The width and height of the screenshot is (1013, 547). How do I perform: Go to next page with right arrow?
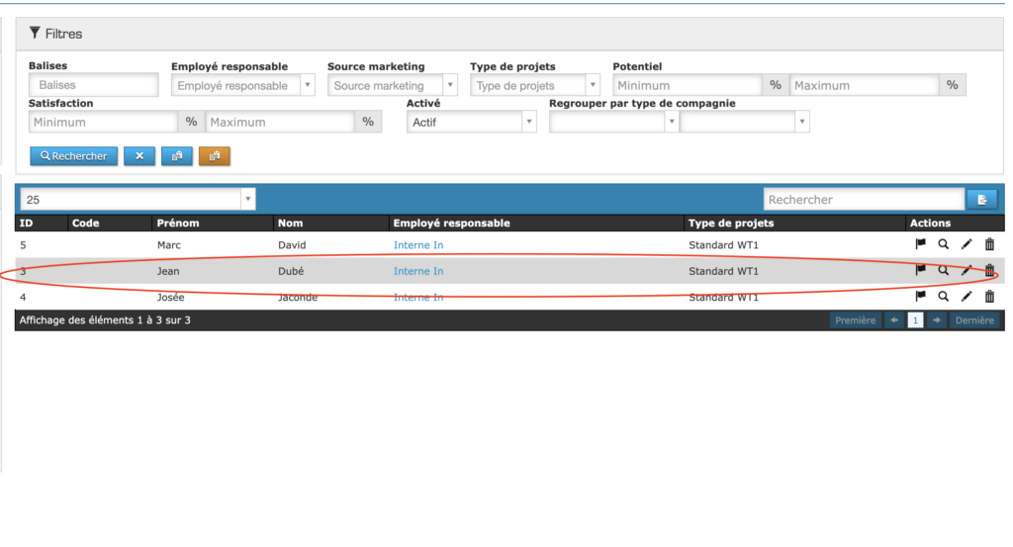[x=936, y=320]
